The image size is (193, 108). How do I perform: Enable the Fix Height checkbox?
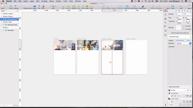coord(183,29)
